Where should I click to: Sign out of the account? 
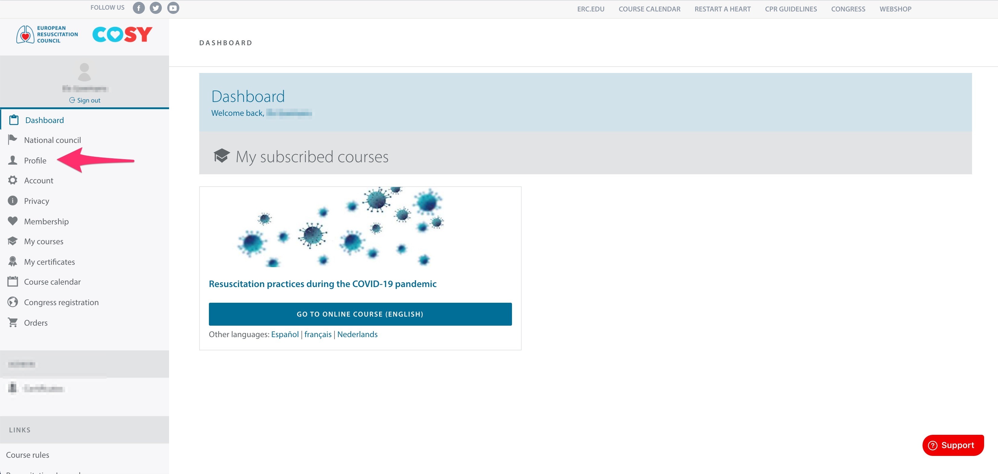pyautogui.click(x=85, y=100)
